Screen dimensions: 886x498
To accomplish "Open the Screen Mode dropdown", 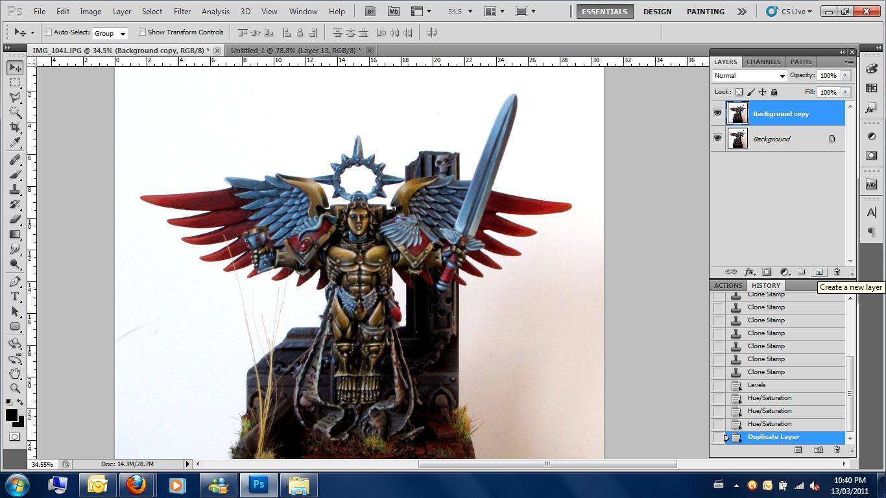I will tap(525, 11).
